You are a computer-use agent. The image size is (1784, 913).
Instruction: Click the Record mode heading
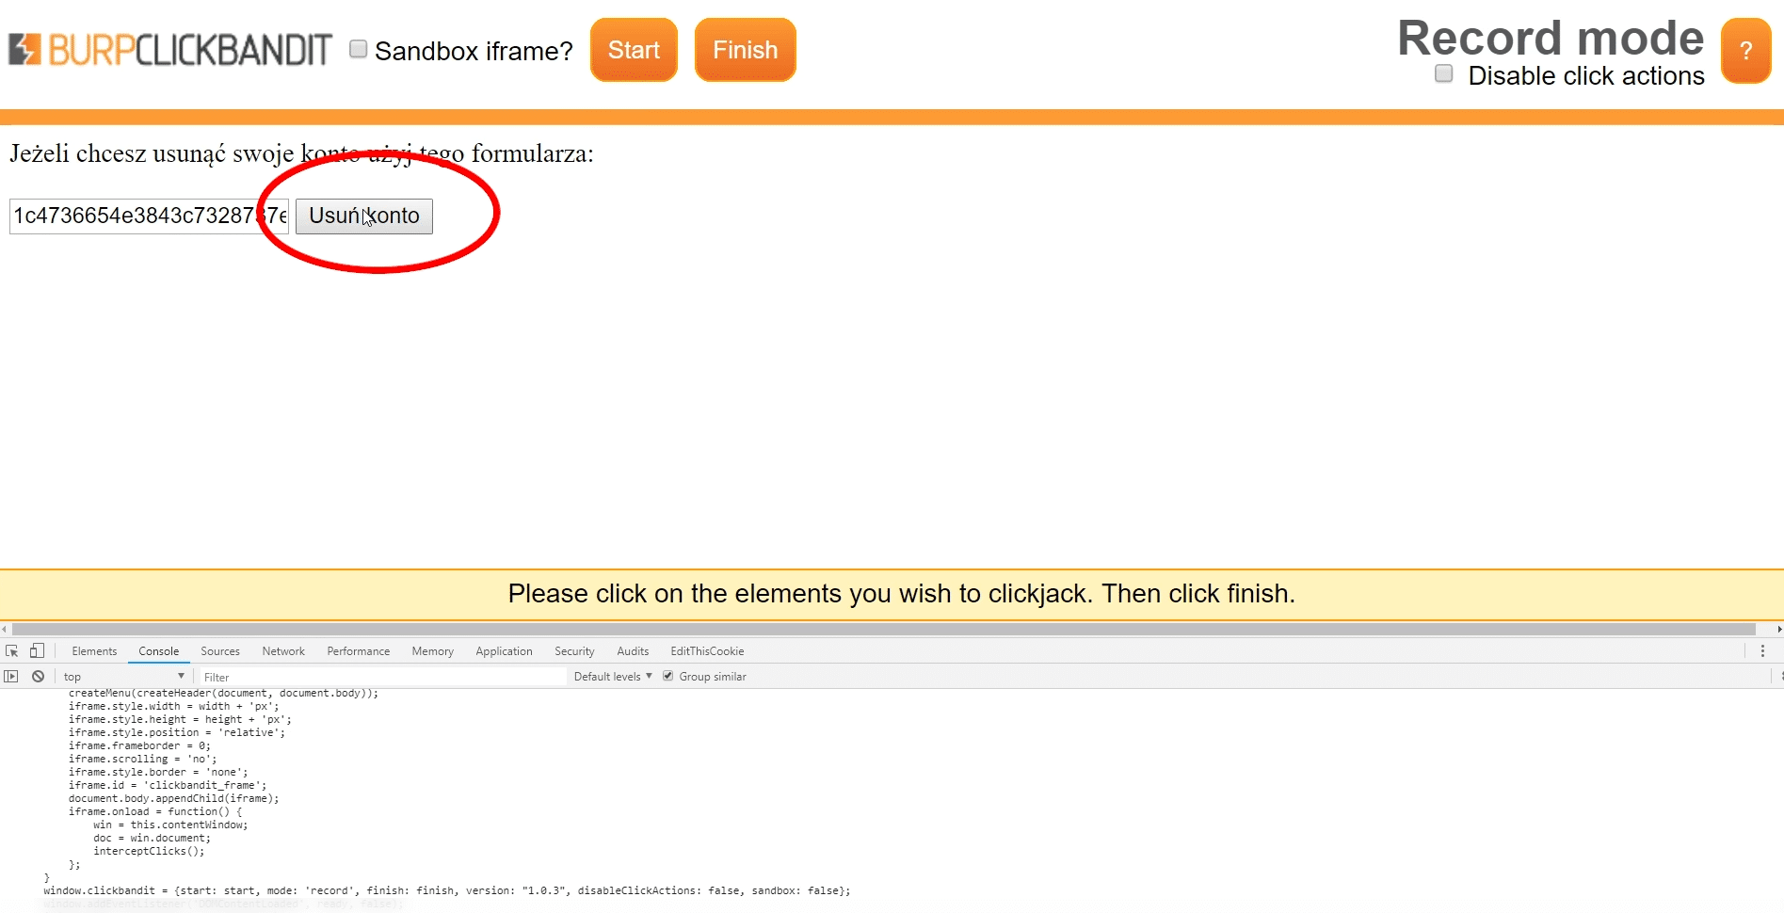coord(1551,39)
